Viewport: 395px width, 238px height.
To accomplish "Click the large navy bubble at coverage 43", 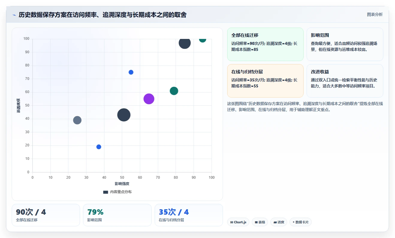I will [x=124, y=115].
